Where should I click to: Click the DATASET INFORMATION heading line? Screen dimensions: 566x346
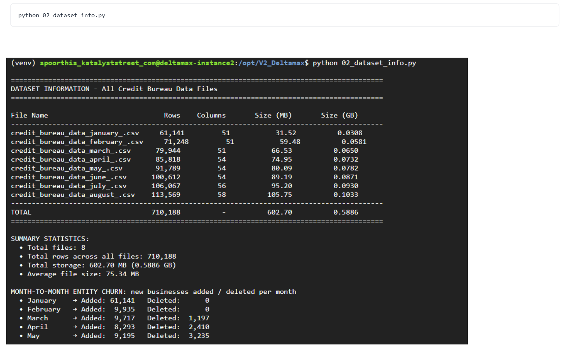coord(114,89)
